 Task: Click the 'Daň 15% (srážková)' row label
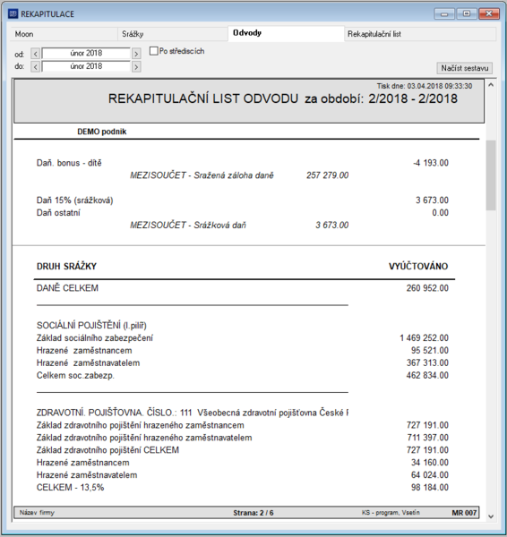(74, 200)
